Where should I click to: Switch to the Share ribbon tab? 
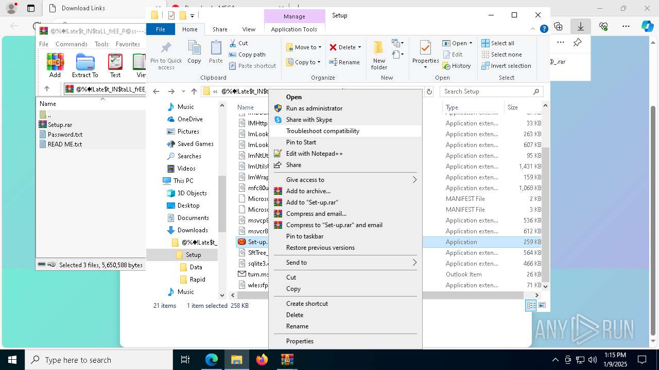pos(220,29)
